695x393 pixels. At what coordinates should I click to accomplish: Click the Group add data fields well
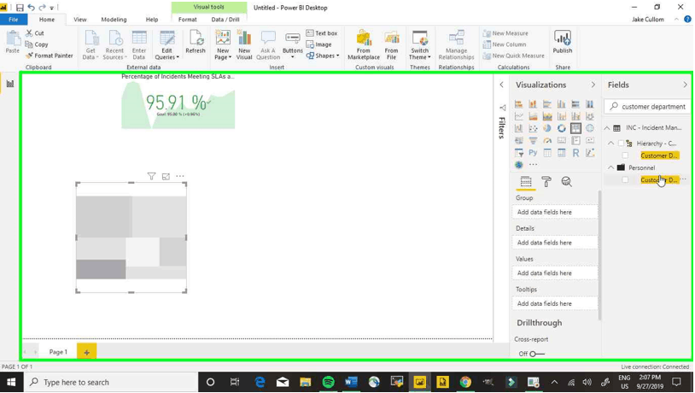[555, 212]
